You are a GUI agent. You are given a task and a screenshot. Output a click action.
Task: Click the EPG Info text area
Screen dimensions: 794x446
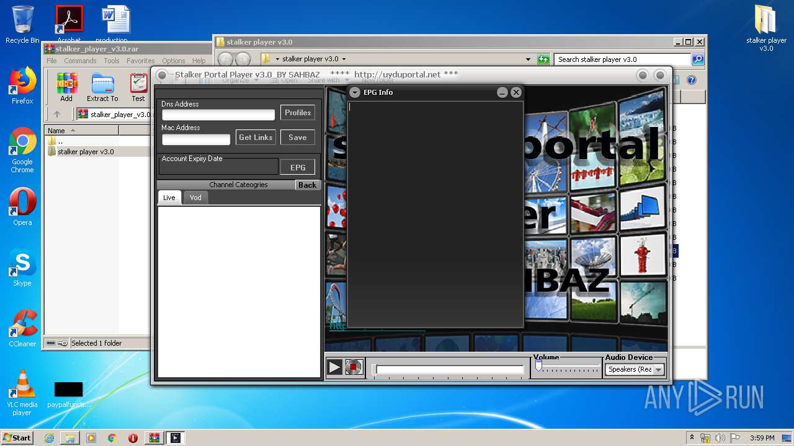[x=435, y=214]
